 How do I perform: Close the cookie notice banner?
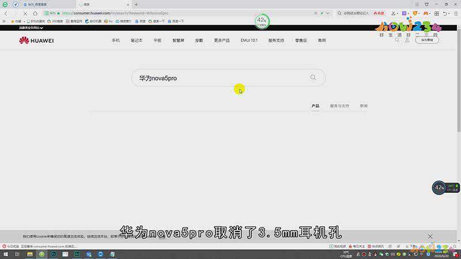[x=430, y=236]
